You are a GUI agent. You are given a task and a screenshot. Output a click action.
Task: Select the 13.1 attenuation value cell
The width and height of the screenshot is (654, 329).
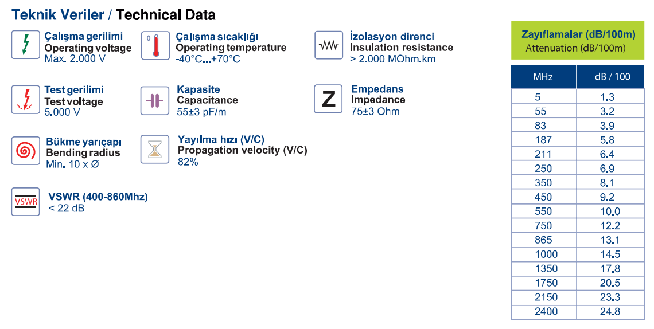click(610, 240)
